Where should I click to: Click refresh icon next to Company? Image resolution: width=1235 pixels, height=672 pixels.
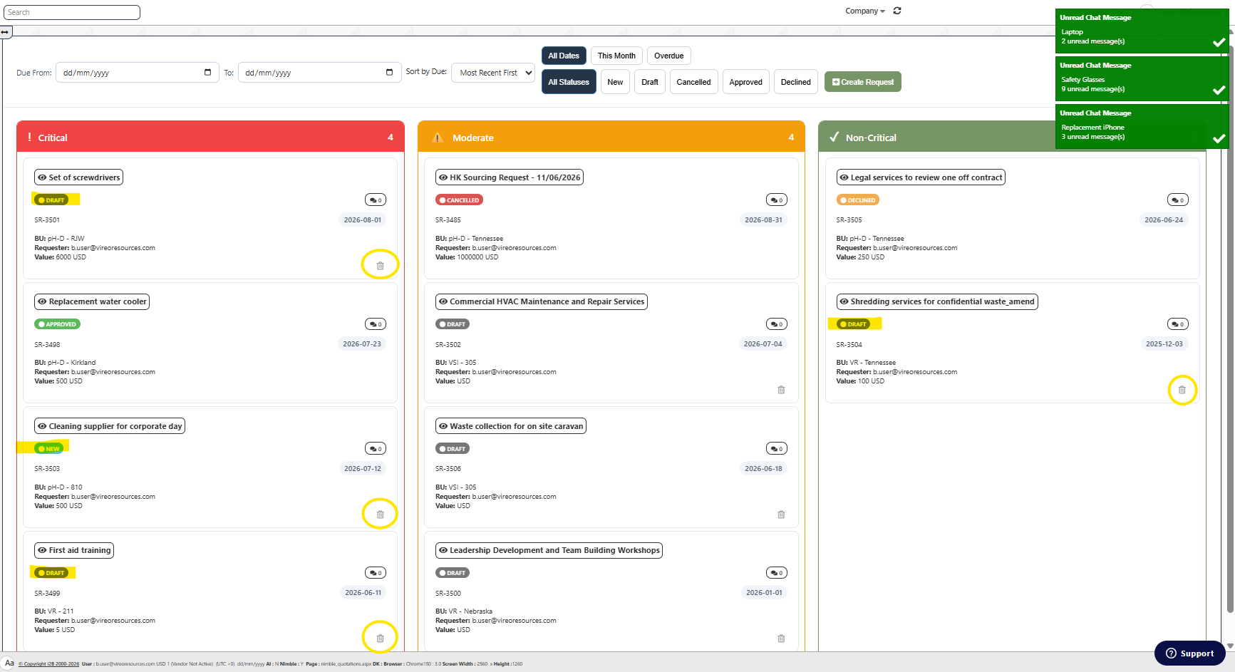[897, 11]
